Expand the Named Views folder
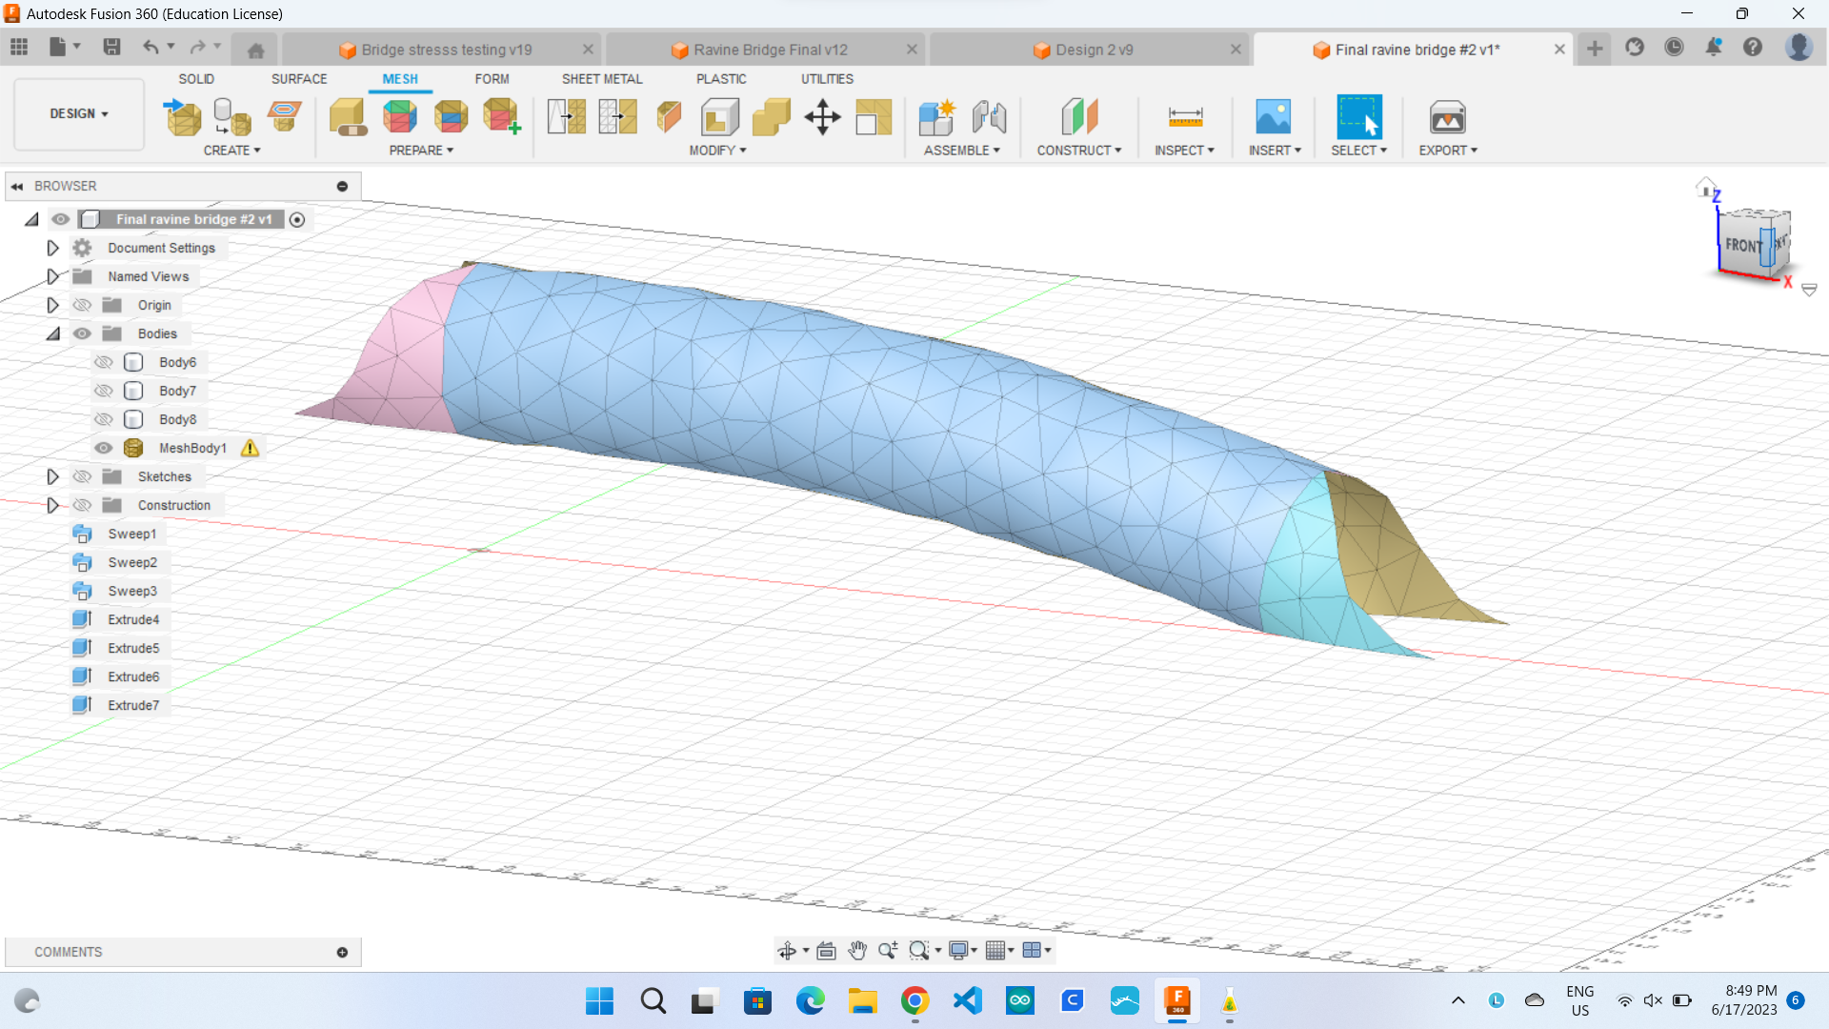This screenshot has width=1829, height=1029. click(x=52, y=276)
